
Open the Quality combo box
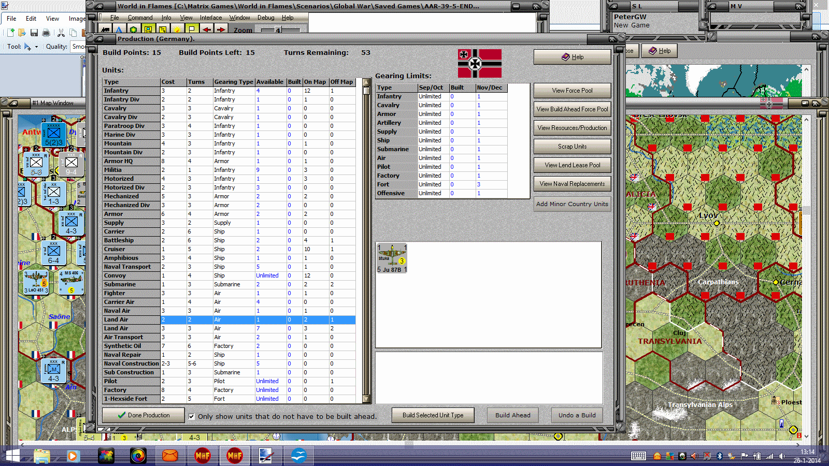(78, 47)
